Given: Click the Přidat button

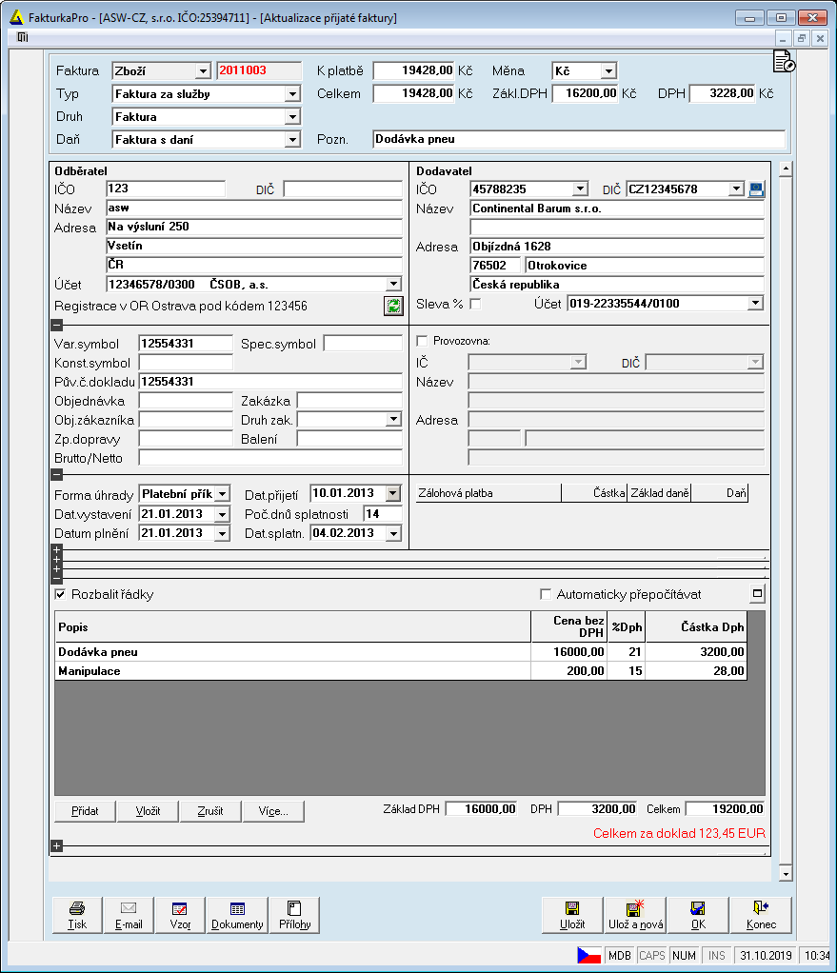Looking at the screenshot, I should (84, 811).
